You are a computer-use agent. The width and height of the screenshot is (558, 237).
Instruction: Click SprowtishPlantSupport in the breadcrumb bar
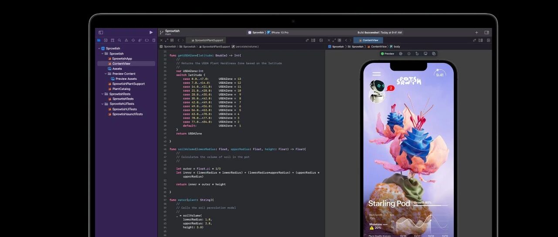click(x=215, y=46)
